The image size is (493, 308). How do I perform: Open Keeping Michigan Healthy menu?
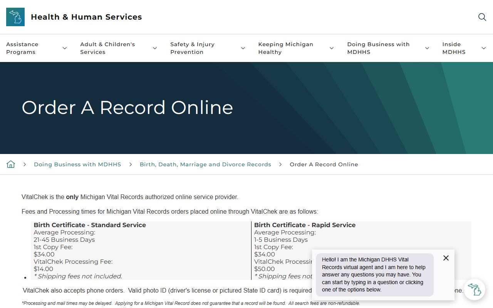286,48
